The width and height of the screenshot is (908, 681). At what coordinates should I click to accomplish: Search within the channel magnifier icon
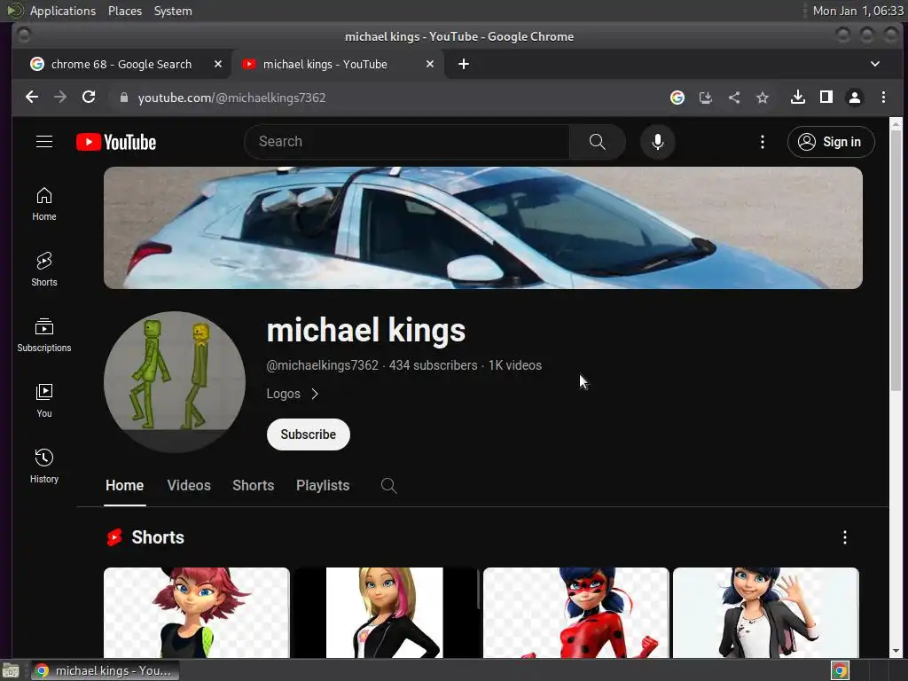[388, 486]
